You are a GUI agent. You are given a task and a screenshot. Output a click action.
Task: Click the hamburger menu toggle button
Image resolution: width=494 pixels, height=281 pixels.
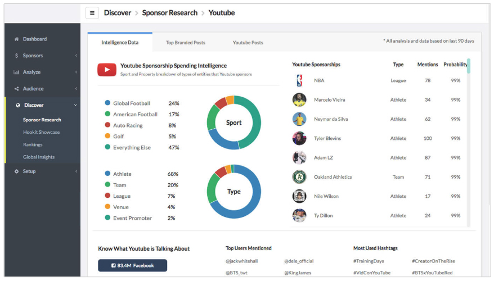coord(92,13)
